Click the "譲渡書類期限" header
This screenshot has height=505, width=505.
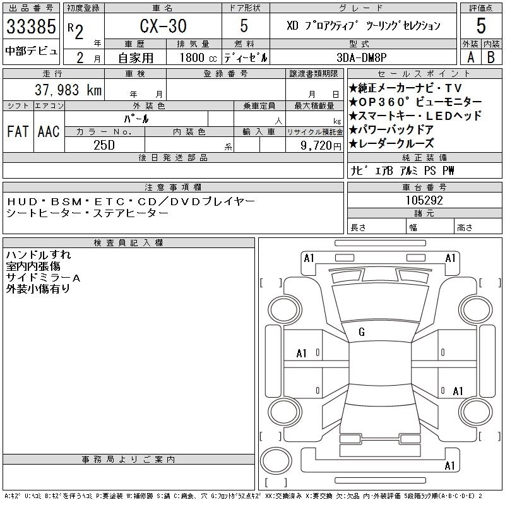[314, 74]
